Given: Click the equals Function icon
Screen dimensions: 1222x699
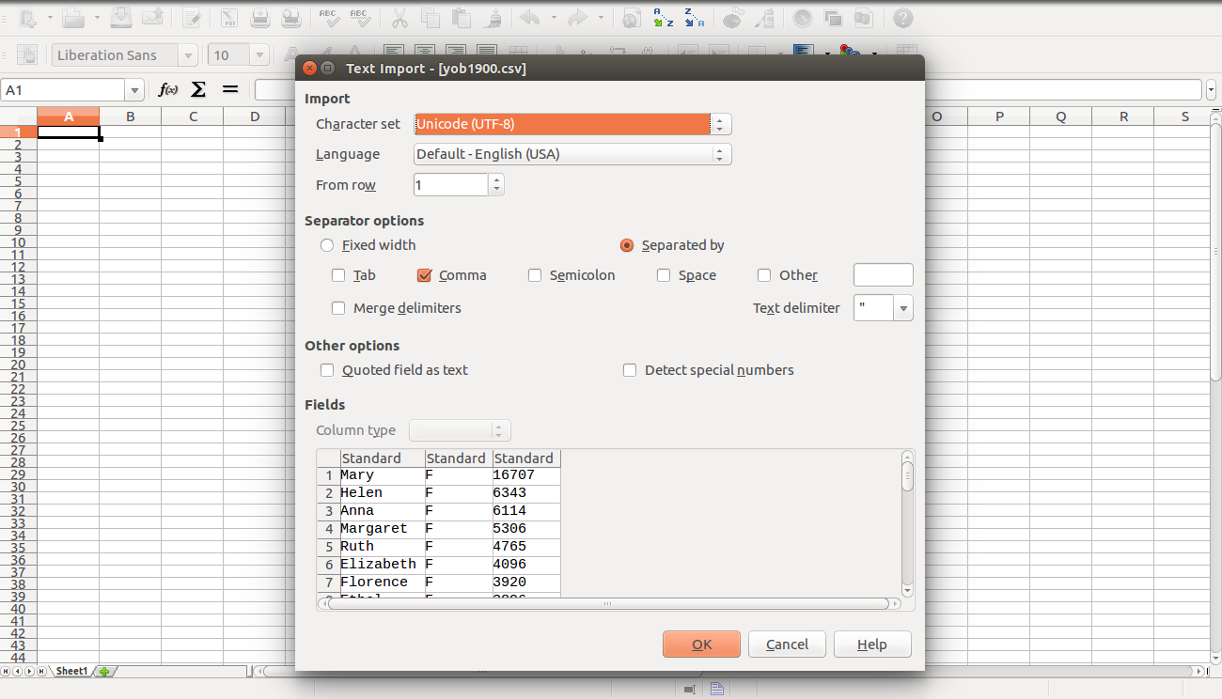Looking at the screenshot, I should (x=229, y=89).
